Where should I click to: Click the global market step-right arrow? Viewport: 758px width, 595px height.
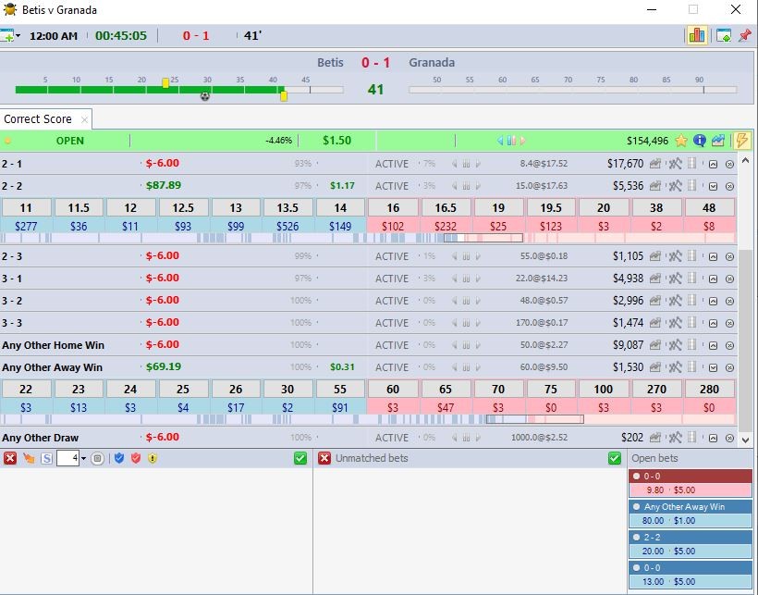click(522, 141)
